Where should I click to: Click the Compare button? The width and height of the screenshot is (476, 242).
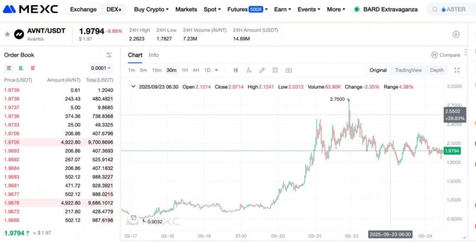point(445,55)
